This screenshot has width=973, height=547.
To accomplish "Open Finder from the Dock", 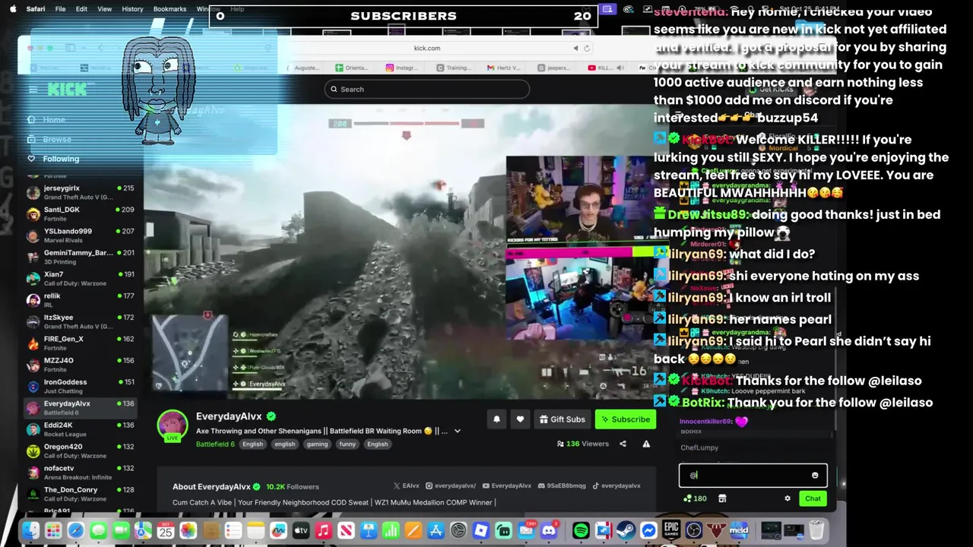I will (x=30, y=530).
